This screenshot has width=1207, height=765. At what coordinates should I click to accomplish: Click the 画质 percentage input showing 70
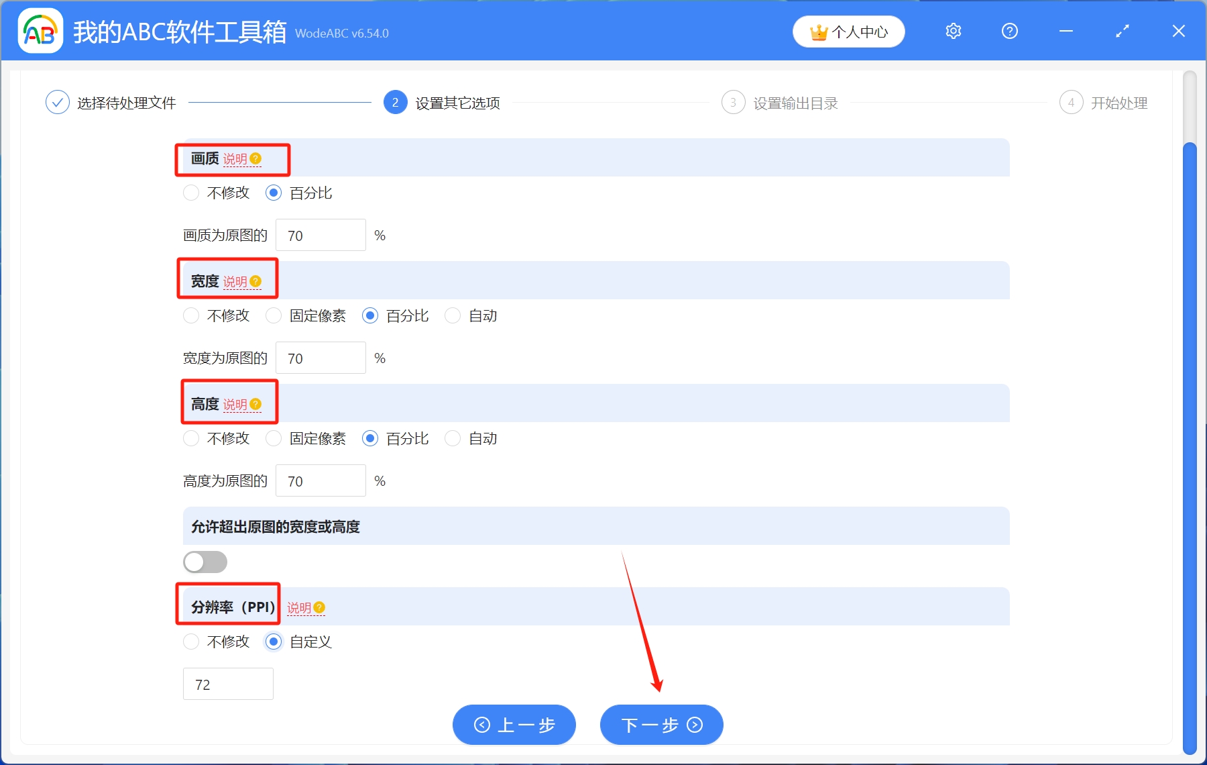coord(321,235)
